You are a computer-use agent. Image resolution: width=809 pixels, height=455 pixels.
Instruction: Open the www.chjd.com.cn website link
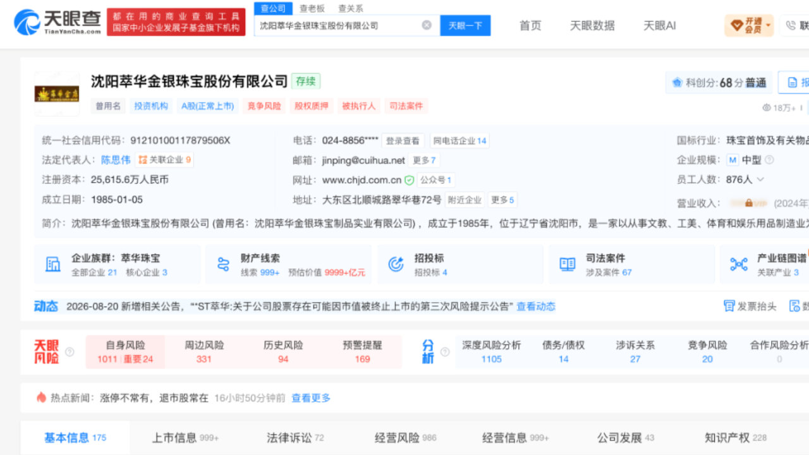(x=362, y=180)
